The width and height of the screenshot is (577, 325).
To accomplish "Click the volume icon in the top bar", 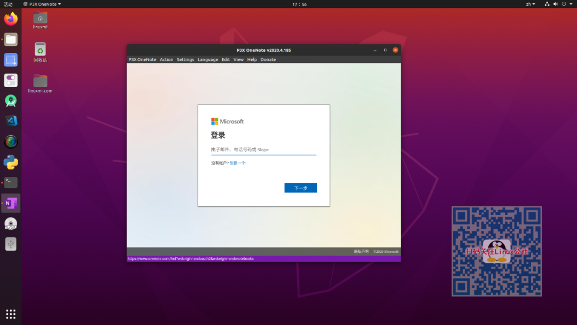I will pyautogui.click(x=556, y=4).
